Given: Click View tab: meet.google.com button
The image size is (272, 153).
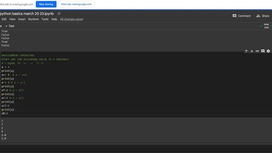Looking at the screenshot, I should (76, 4).
